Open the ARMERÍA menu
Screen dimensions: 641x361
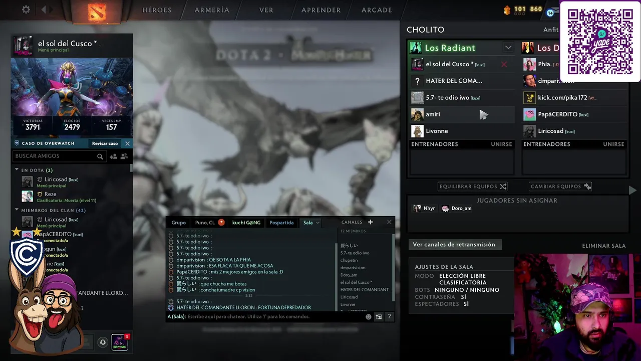click(x=212, y=10)
